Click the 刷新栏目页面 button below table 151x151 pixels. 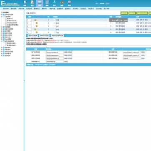44,35
